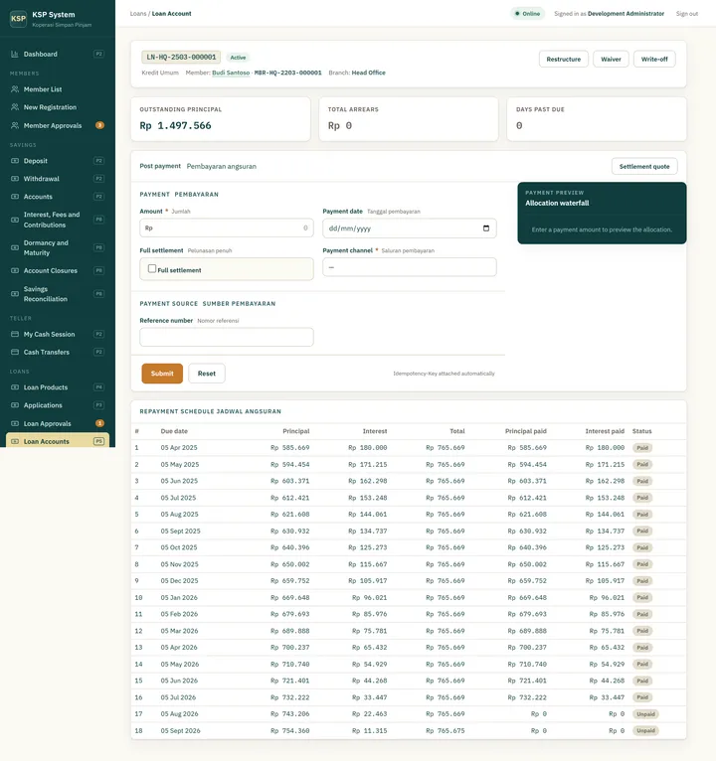This screenshot has width=716, height=761.
Task: Click total Rp 765.675 in row 18
Action: coord(445,731)
